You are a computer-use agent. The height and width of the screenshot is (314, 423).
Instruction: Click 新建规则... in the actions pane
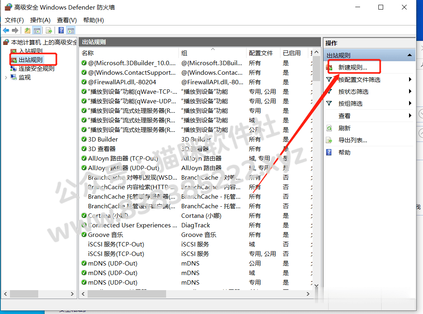click(352, 67)
